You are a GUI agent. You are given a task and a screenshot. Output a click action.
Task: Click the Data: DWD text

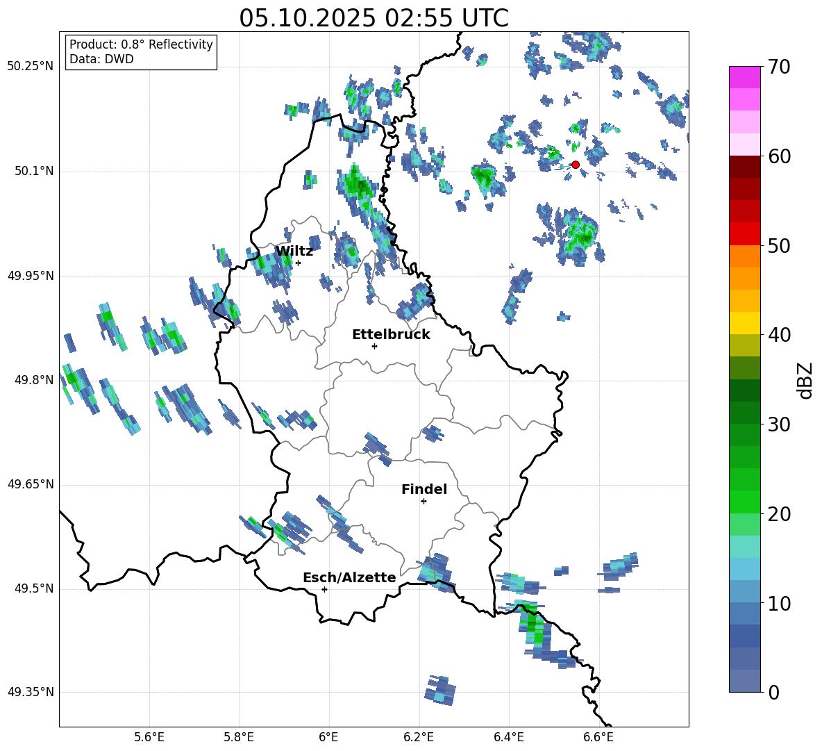pyautogui.click(x=101, y=59)
